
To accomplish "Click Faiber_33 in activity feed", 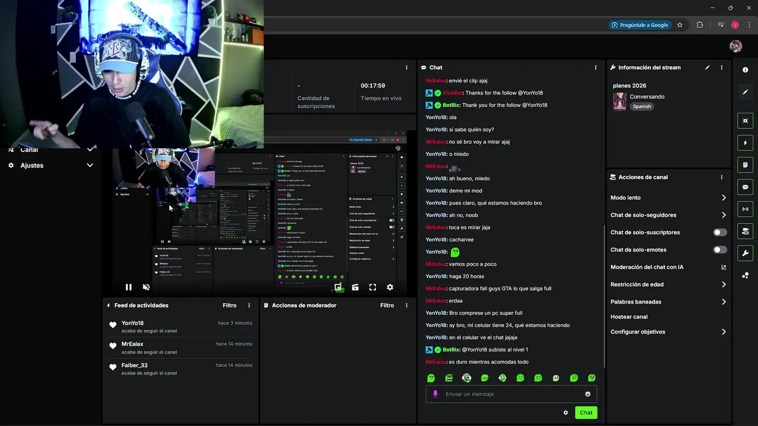I will coord(134,365).
